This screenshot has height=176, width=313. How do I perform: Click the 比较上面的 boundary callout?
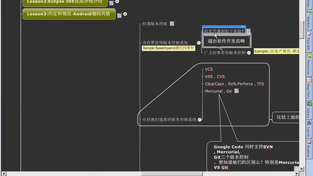pos(286,117)
